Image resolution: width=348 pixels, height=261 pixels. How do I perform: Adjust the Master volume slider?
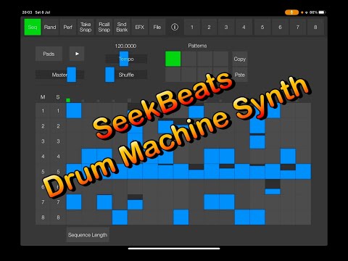59,75
